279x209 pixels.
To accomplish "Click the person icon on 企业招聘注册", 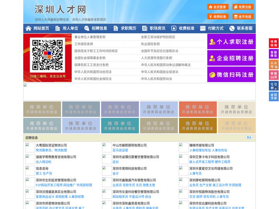I will [212, 58].
